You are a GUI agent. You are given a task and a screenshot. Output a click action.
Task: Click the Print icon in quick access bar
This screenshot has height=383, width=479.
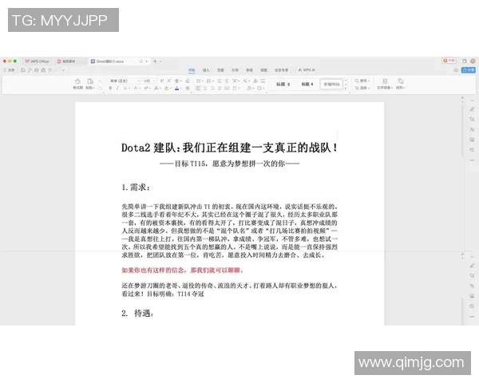pyautogui.click(x=37, y=70)
